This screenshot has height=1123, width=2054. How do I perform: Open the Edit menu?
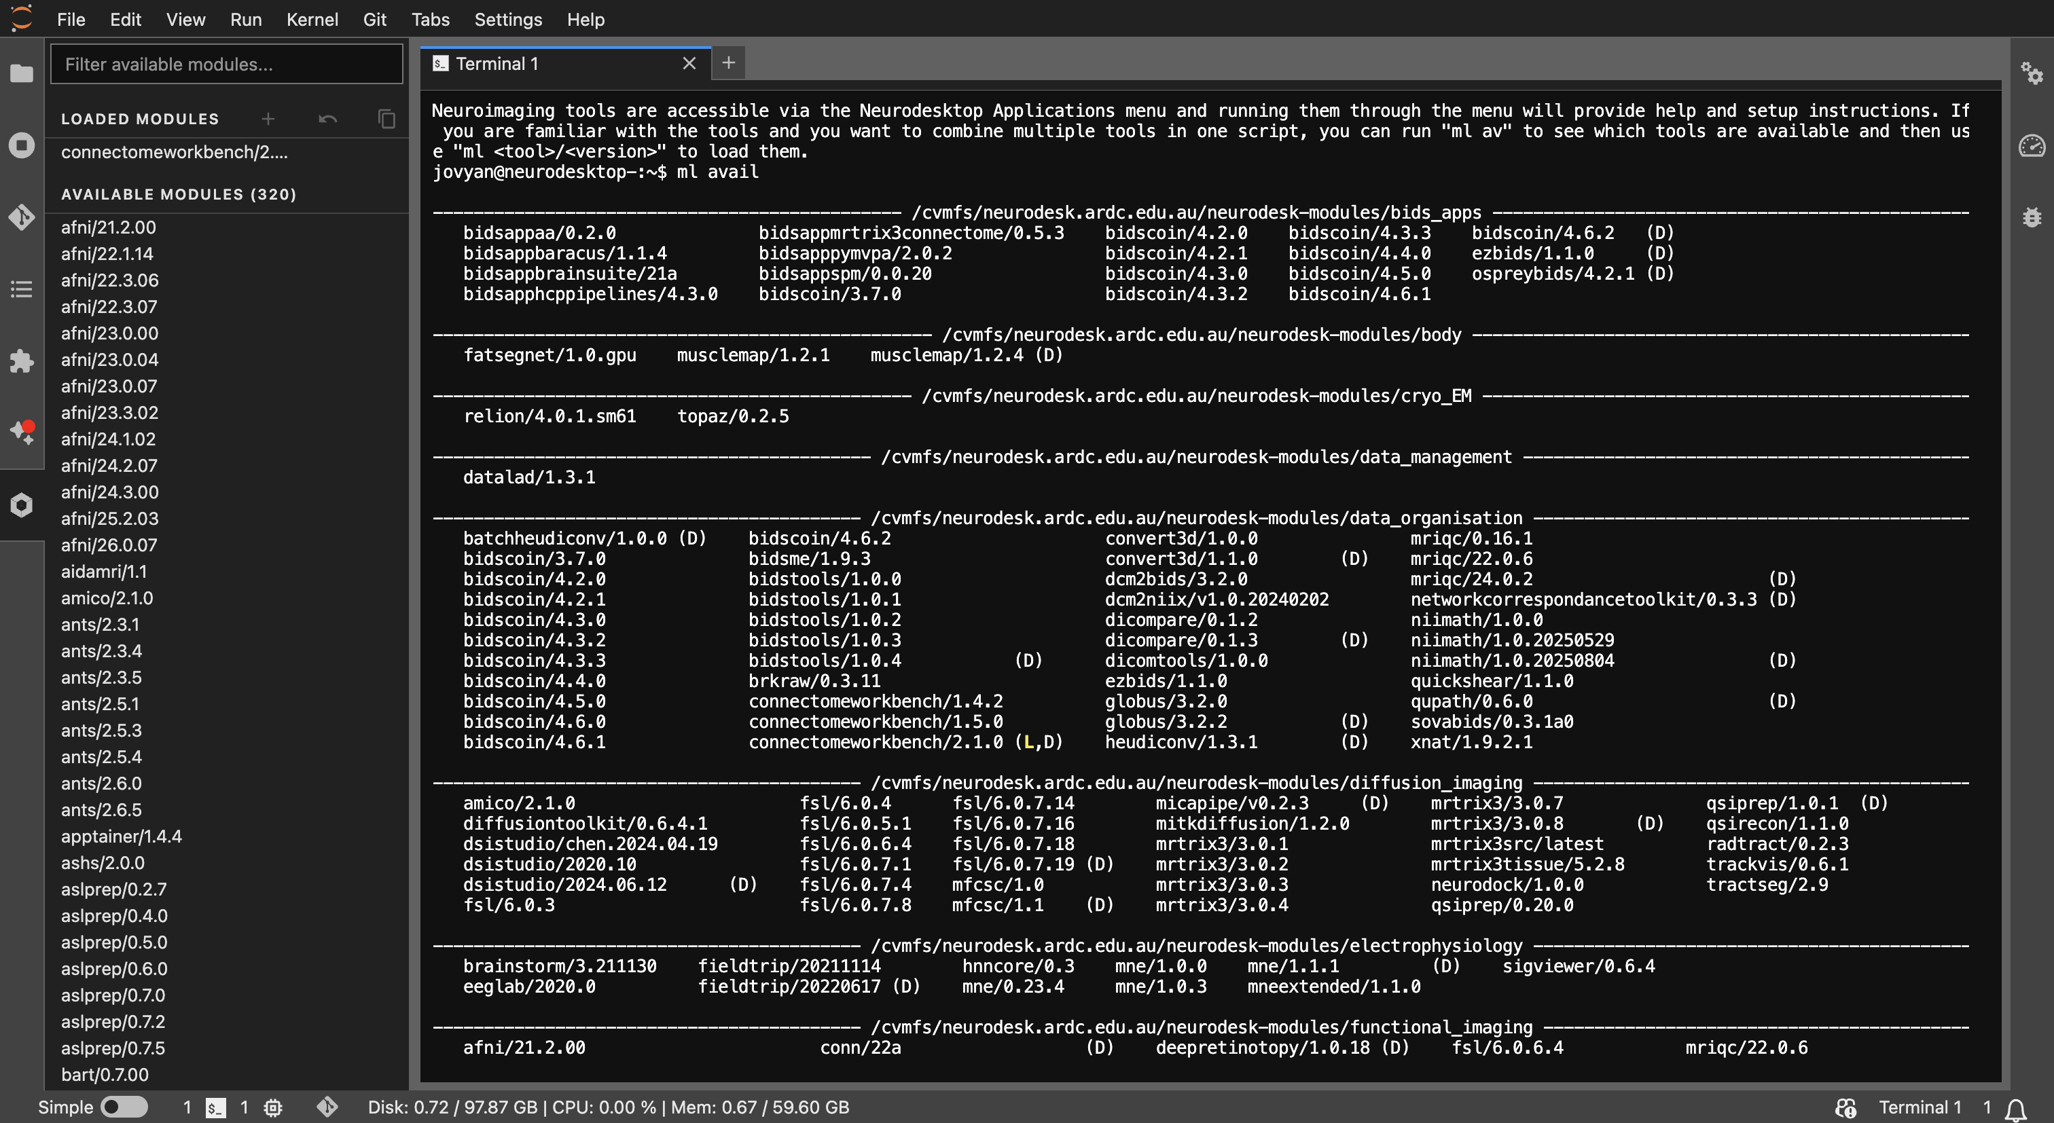(x=125, y=19)
